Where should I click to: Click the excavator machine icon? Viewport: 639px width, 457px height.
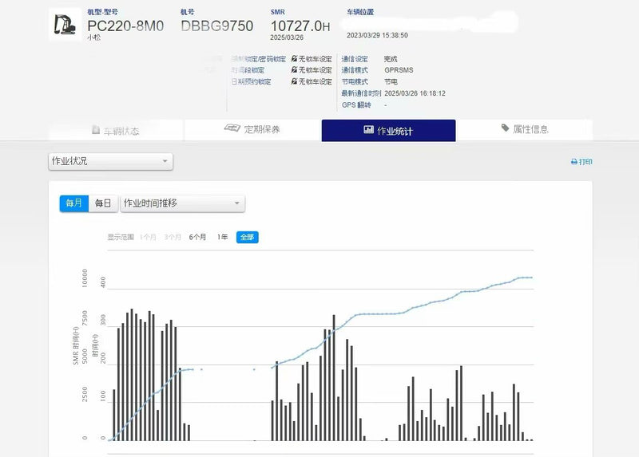[65, 24]
